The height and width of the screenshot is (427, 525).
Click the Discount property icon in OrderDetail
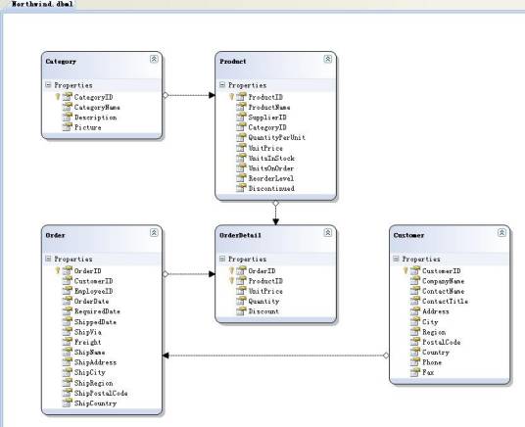pos(241,310)
